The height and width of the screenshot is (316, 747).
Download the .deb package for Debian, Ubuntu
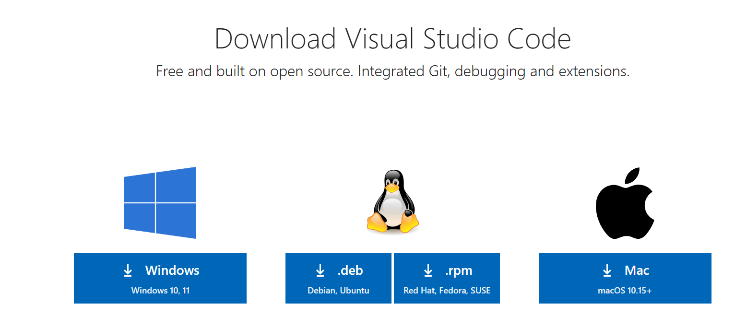(x=338, y=278)
